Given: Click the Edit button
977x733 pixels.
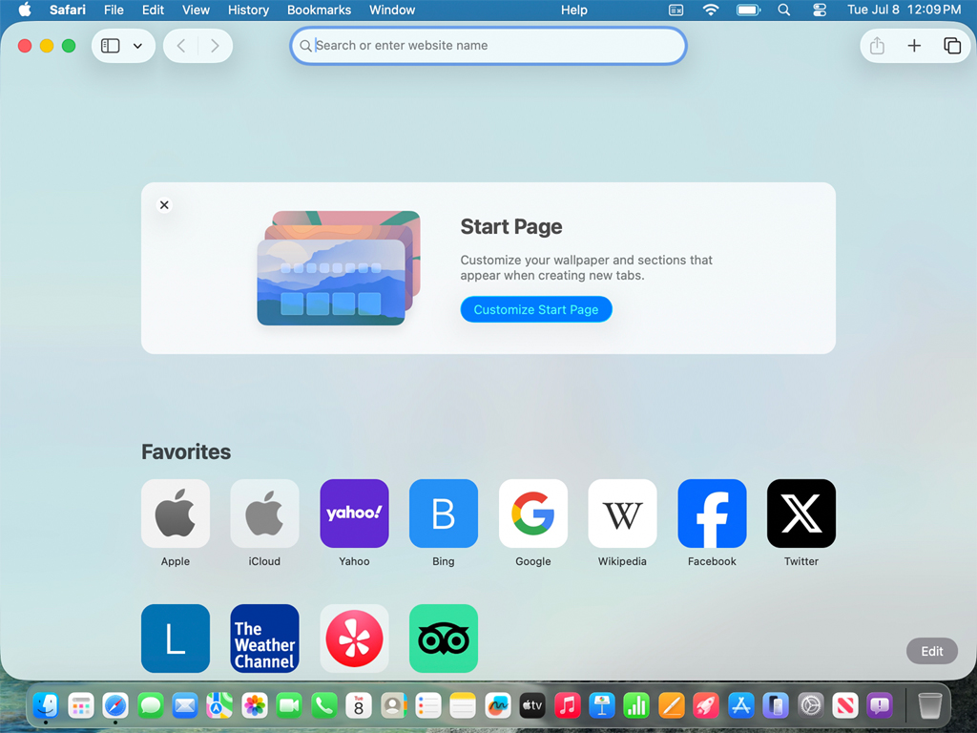Looking at the screenshot, I should (931, 651).
